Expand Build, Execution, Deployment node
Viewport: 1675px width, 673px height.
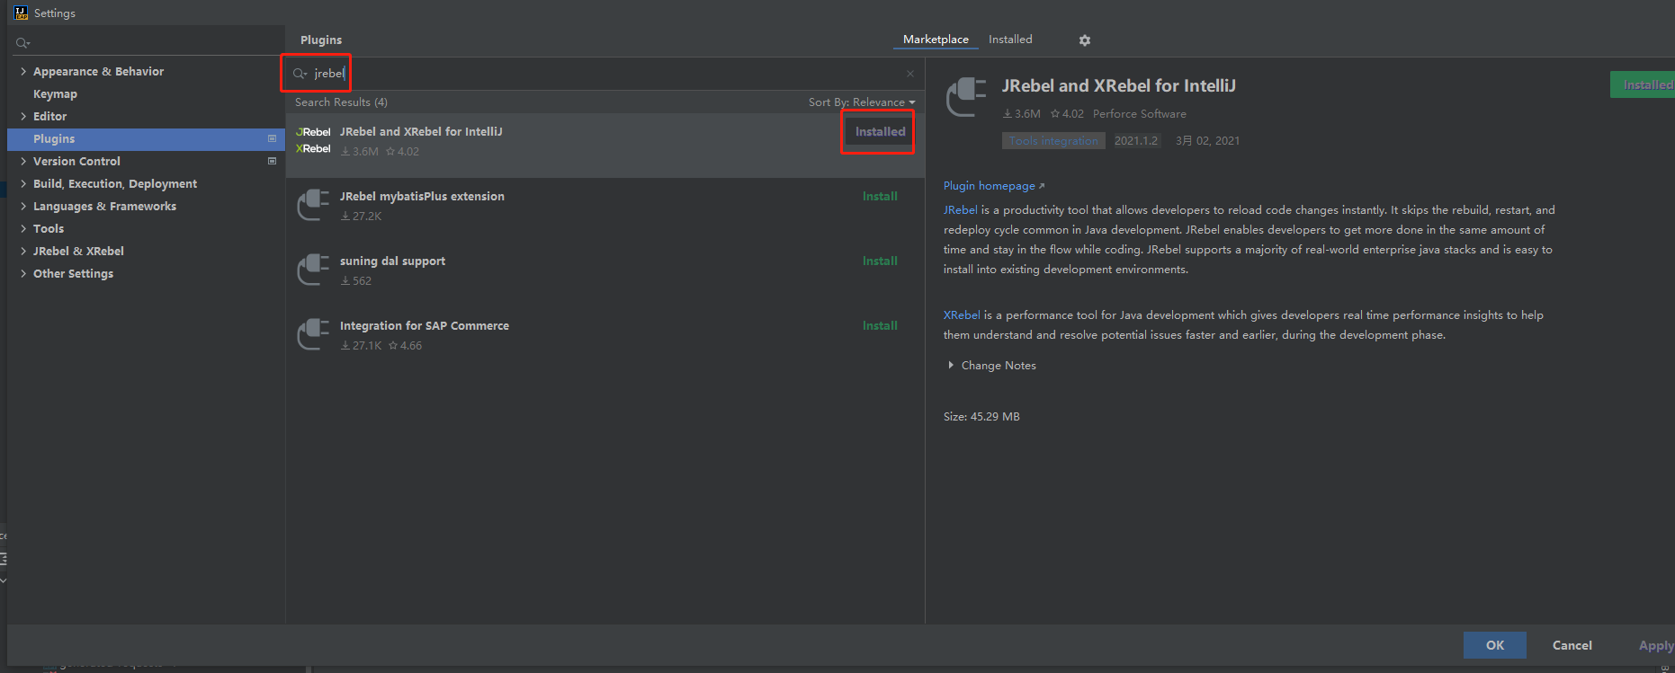point(22,183)
